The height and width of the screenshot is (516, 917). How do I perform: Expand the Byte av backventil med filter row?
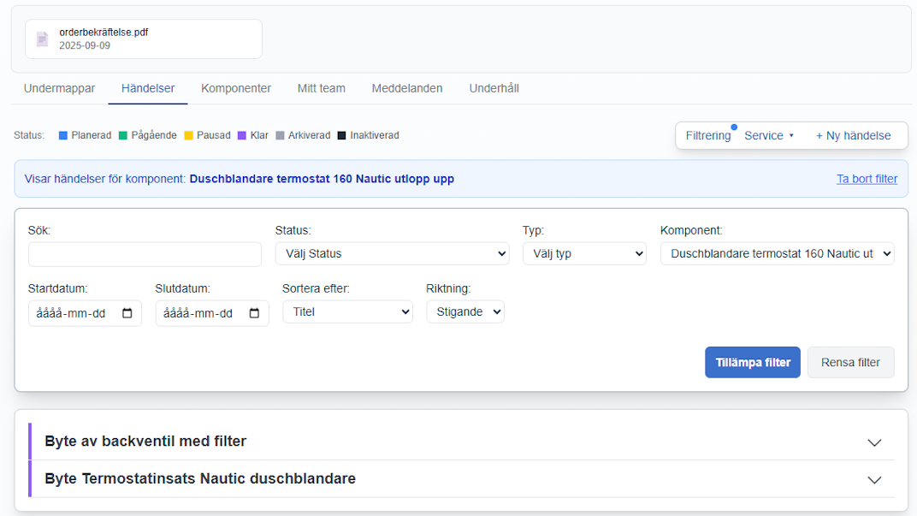point(462,441)
